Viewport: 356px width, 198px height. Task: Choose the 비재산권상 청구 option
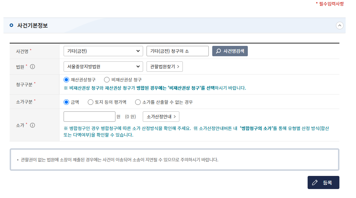point(107,79)
